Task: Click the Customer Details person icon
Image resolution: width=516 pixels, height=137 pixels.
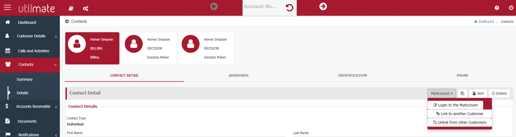Action: click(7, 35)
